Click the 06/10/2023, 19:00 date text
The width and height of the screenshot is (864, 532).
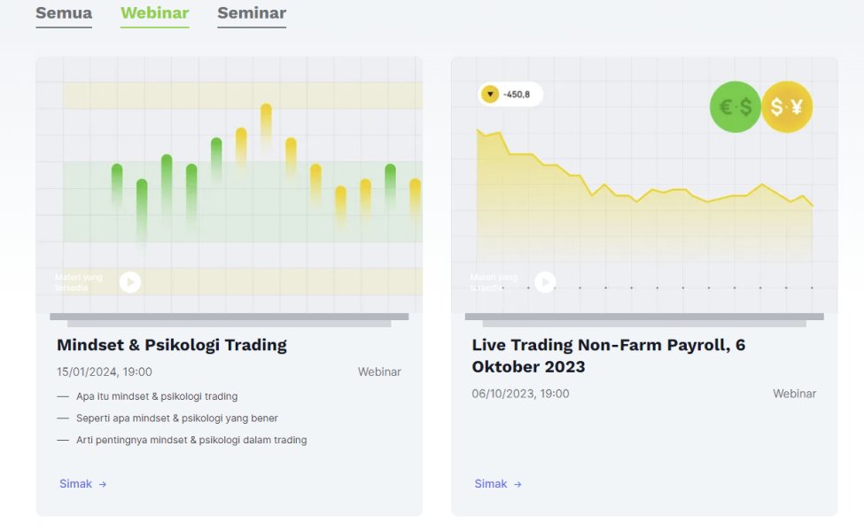[x=520, y=394]
